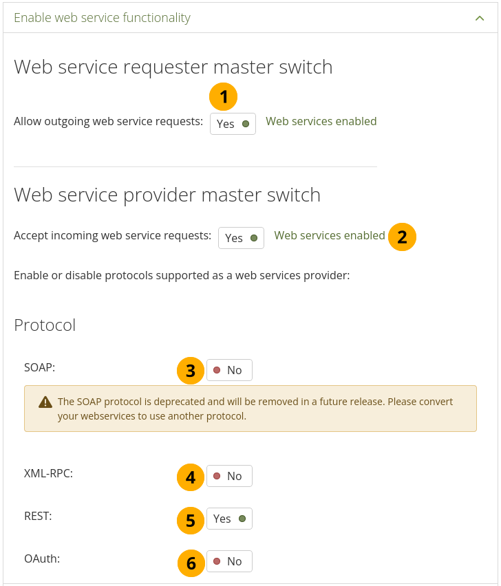Click the number 5 badge beside REST

[191, 520]
